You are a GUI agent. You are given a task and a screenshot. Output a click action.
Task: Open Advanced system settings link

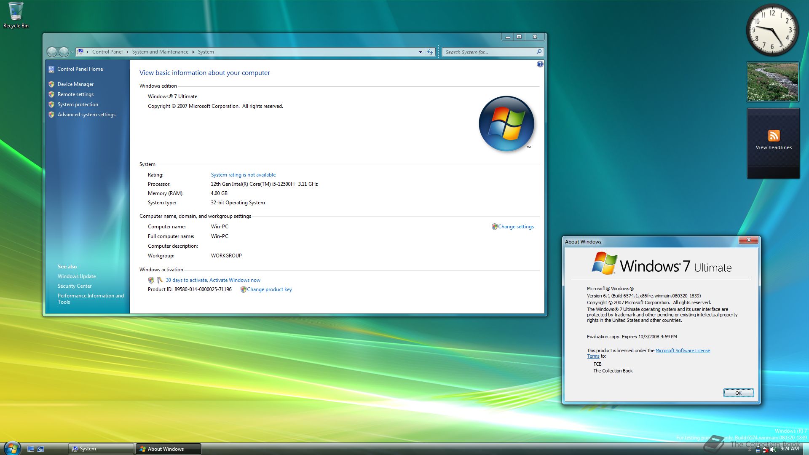(86, 115)
